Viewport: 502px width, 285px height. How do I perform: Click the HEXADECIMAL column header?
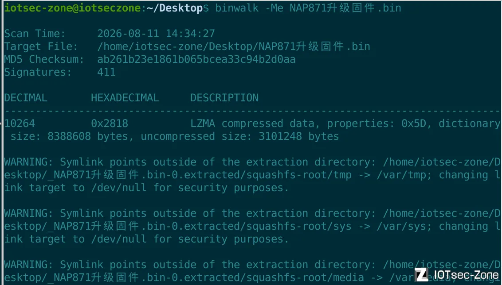(125, 98)
